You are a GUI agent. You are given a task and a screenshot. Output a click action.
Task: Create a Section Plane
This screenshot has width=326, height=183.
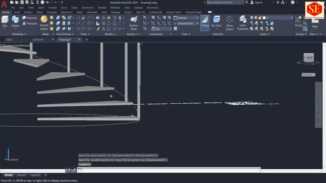point(133,23)
